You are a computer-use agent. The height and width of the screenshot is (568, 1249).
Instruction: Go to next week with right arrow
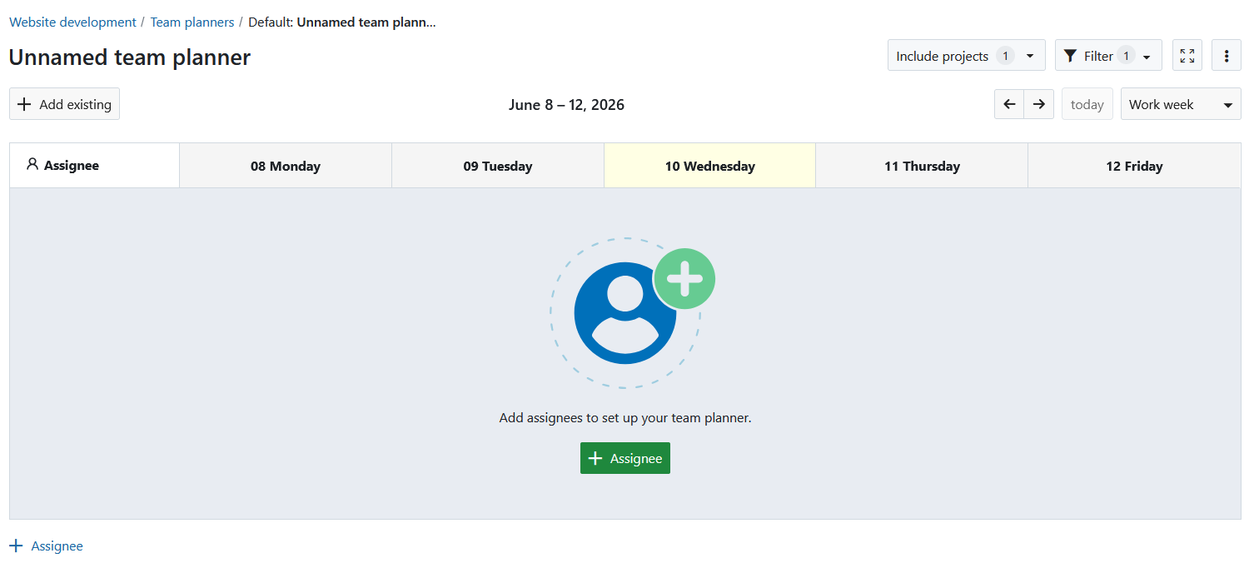click(x=1039, y=104)
